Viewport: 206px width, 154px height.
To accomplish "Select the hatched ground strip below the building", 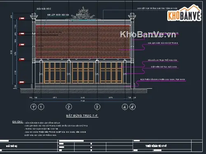I will (84, 91).
